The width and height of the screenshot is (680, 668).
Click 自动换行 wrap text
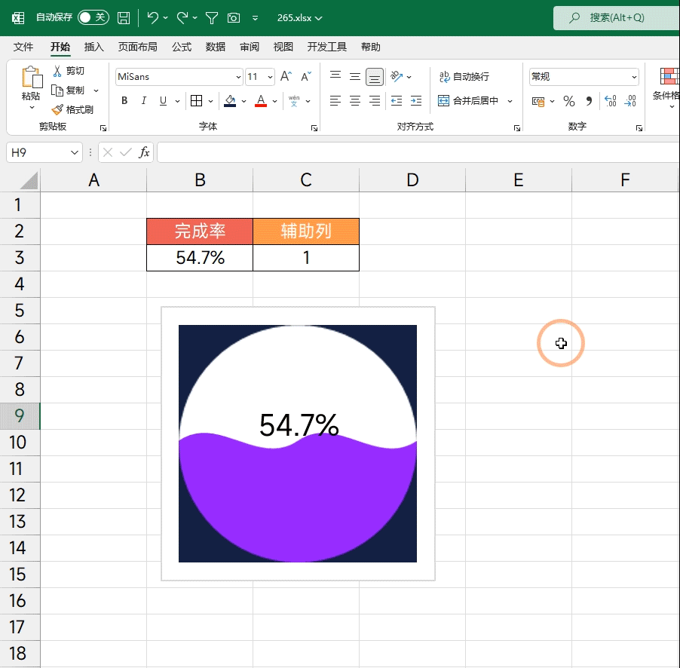click(464, 77)
